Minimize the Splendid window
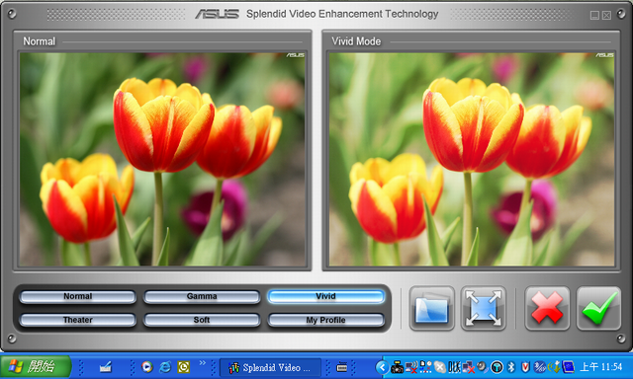 click(x=594, y=16)
